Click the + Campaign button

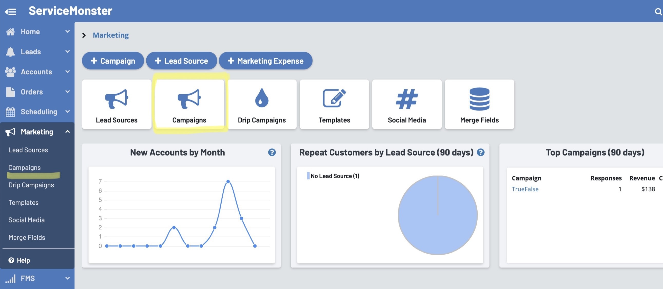pyautogui.click(x=113, y=61)
